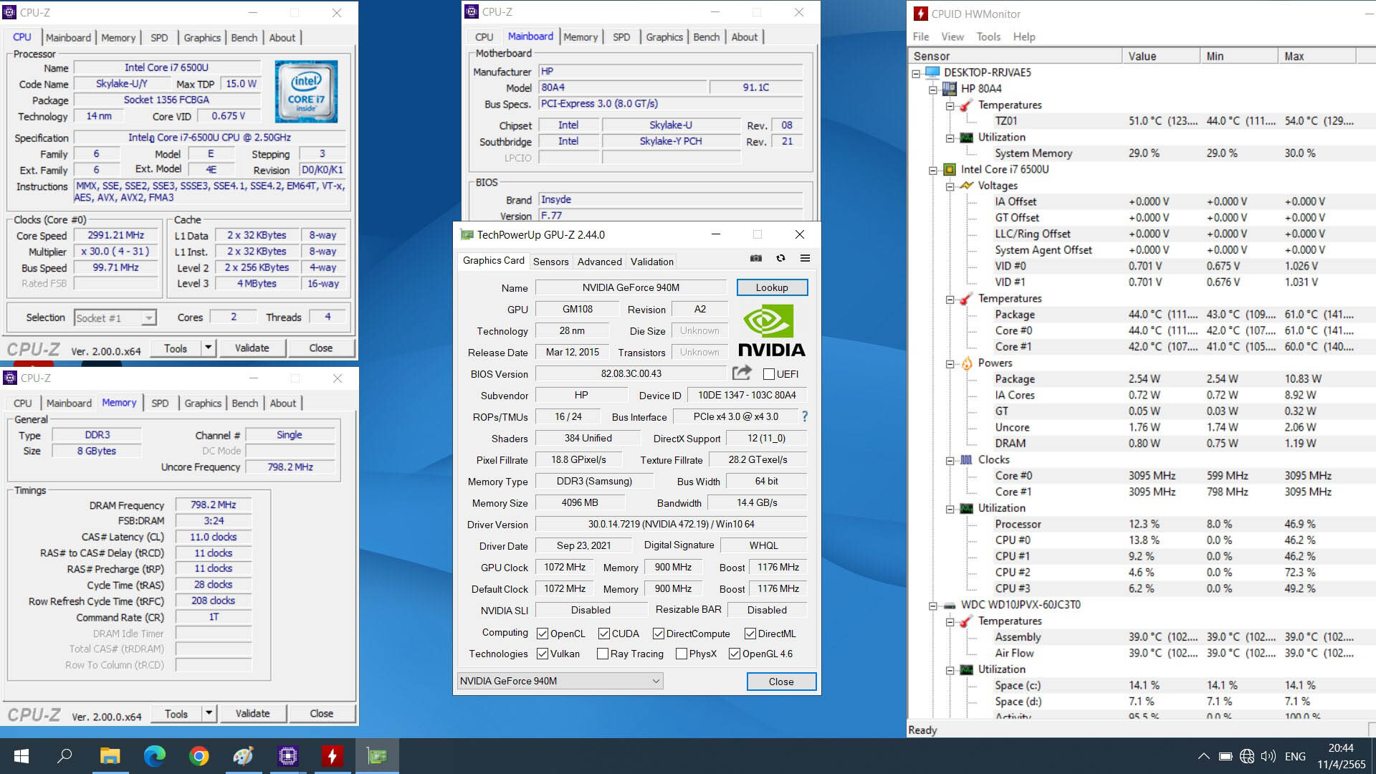The height and width of the screenshot is (774, 1376).
Task: Click the Lookup button in GPU-Z
Action: 772,287
